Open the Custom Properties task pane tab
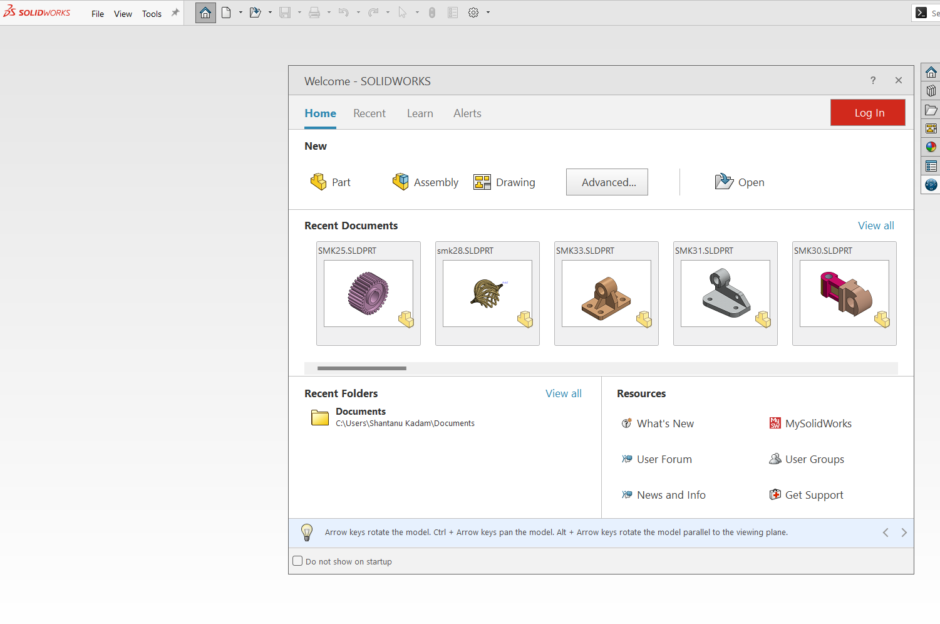The height and width of the screenshot is (624, 940). point(931,166)
